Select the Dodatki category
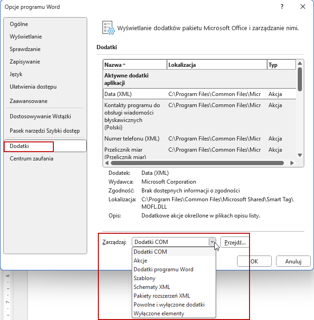The height and width of the screenshot is (320, 314). coord(45,146)
